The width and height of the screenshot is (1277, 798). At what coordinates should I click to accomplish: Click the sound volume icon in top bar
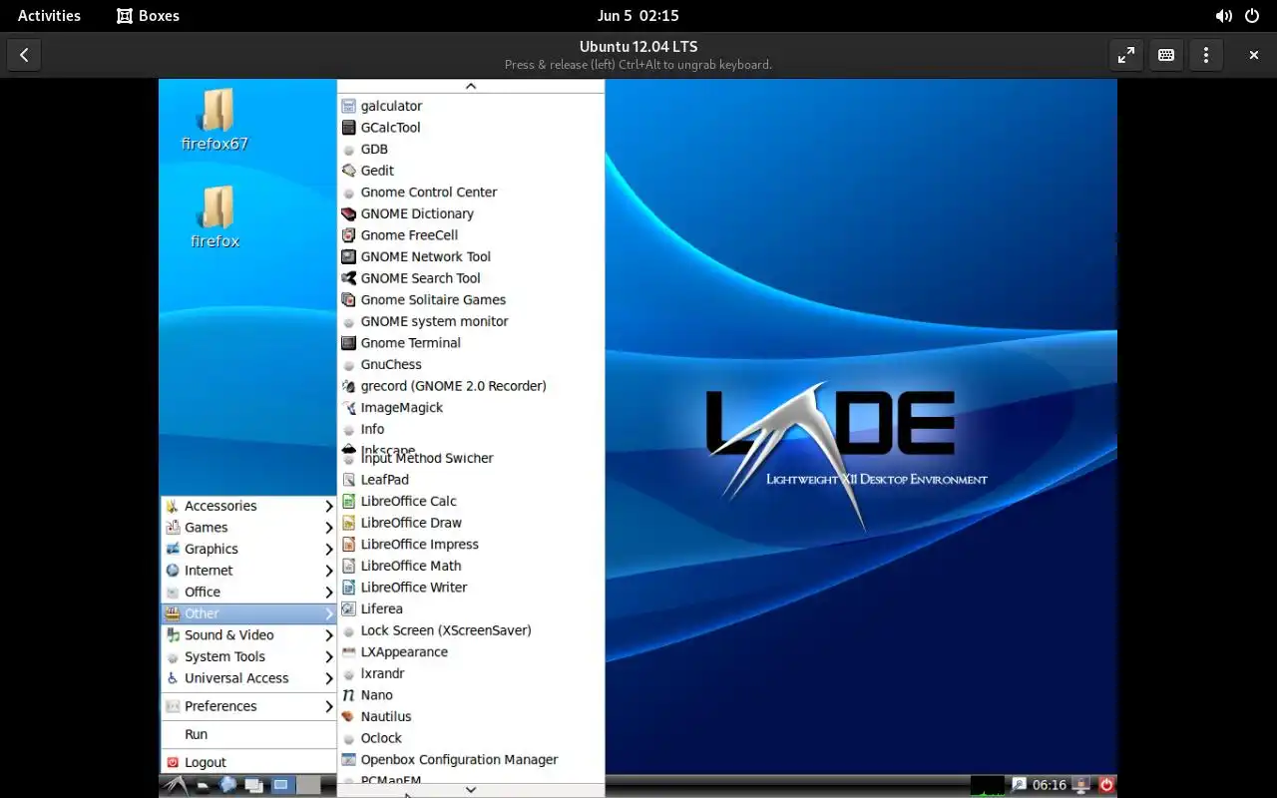coord(1223,16)
